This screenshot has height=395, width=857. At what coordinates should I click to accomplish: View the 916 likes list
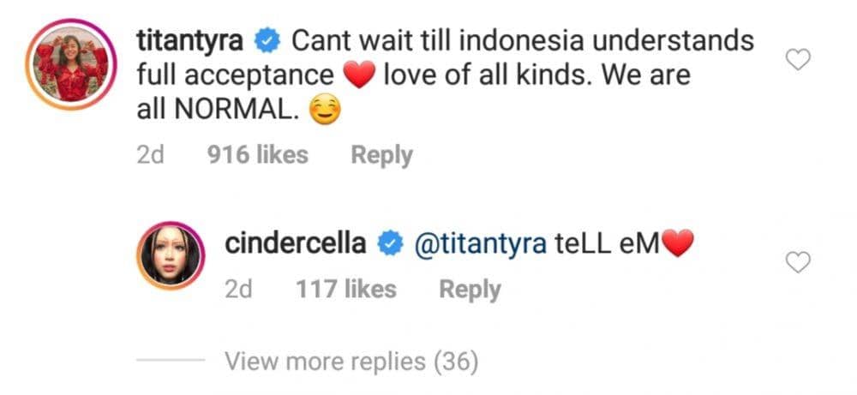point(258,155)
